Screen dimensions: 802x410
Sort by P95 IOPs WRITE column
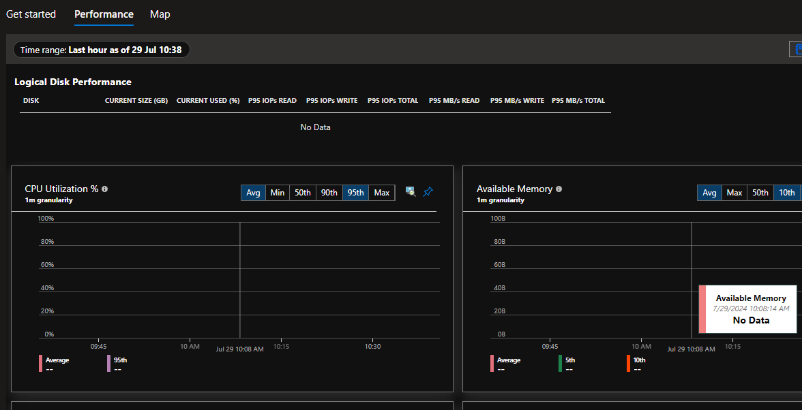(x=331, y=101)
